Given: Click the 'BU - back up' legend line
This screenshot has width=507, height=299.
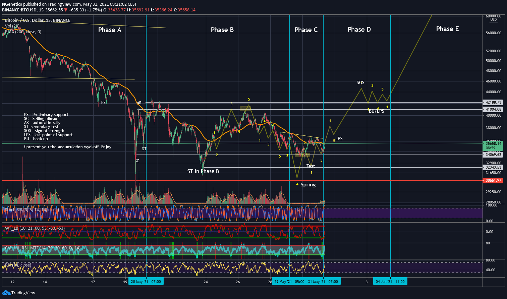Looking at the screenshot, I should (x=36, y=139).
